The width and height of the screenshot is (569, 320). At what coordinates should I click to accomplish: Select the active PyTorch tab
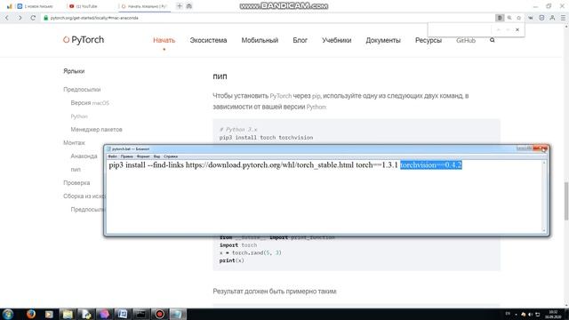click(x=144, y=6)
